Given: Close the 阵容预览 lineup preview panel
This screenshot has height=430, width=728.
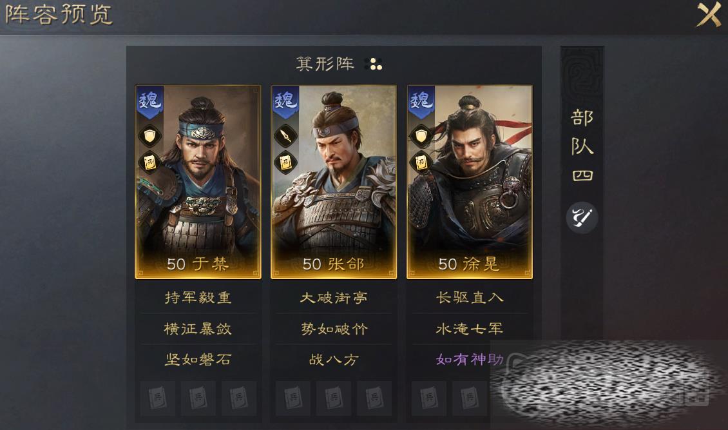Looking at the screenshot, I should [x=709, y=14].
